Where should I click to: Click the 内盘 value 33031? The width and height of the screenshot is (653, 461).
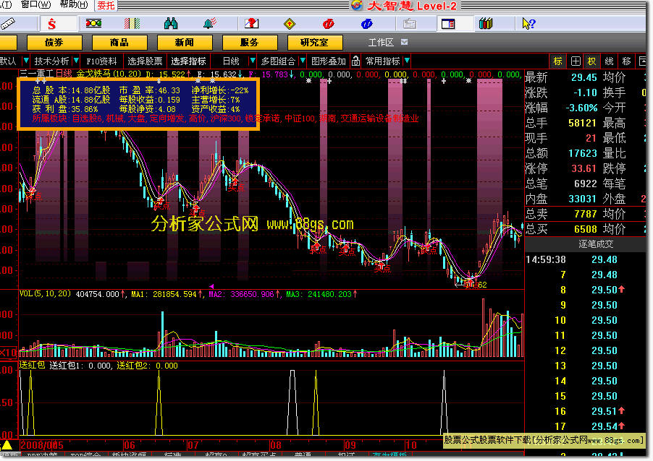coord(583,199)
